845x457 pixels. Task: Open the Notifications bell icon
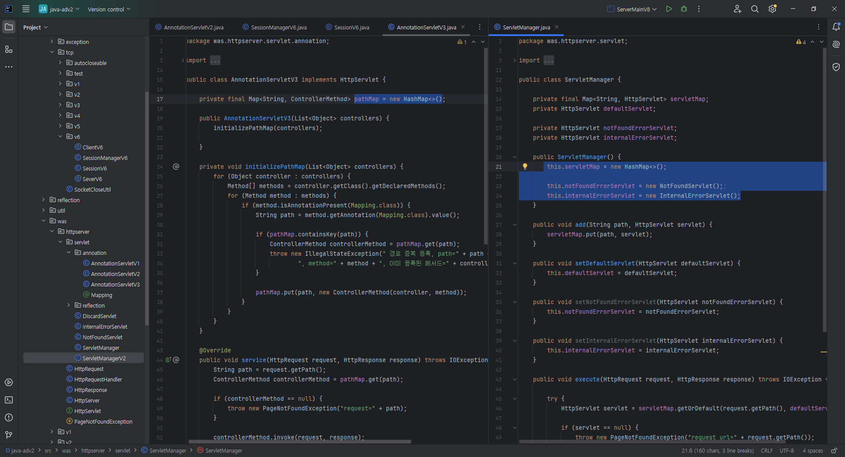pos(836,27)
